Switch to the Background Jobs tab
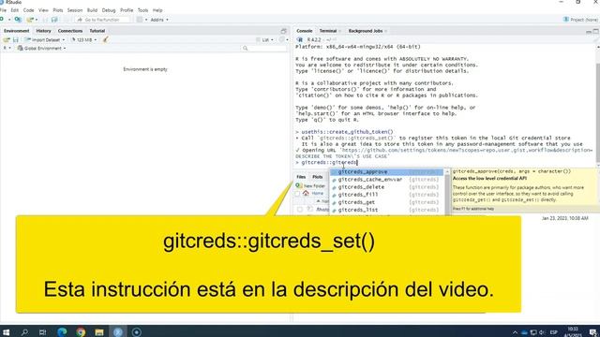The height and width of the screenshot is (337, 600). [365, 31]
